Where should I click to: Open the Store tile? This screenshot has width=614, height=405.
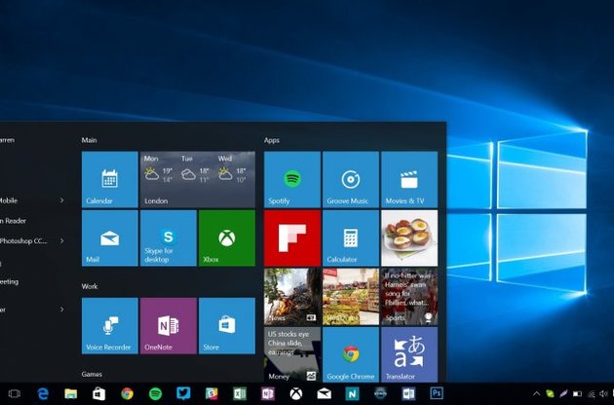coord(226,326)
